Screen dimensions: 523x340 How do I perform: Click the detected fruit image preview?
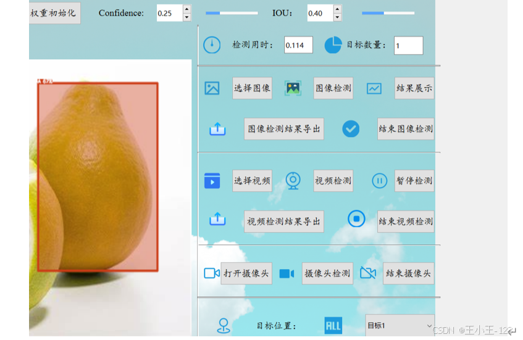pos(111,197)
